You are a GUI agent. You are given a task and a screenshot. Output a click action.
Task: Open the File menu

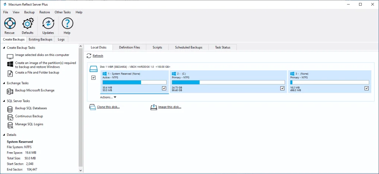click(6, 12)
